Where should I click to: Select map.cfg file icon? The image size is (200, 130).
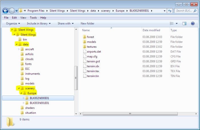pyautogui.click(x=85, y=56)
